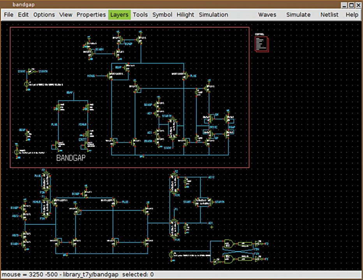Click the voltage source under the START inverter
The height and width of the screenshot is (280, 363).
click(x=27, y=84)
